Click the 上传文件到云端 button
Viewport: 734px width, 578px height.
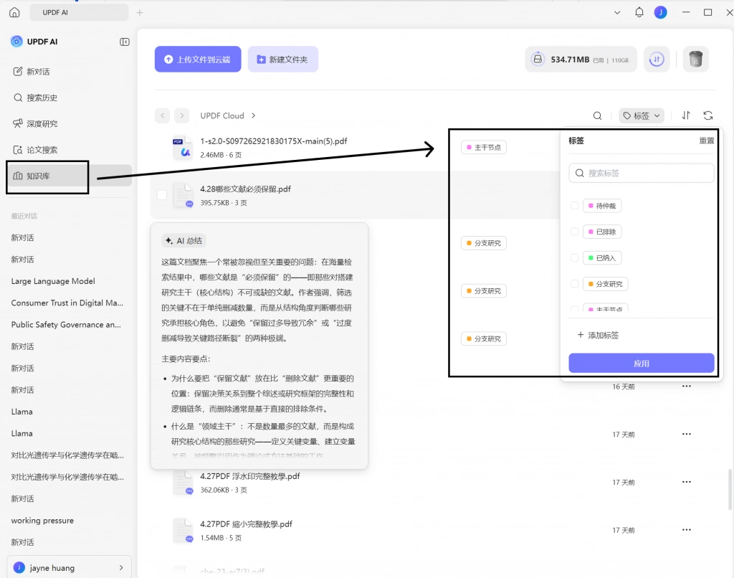198,59
